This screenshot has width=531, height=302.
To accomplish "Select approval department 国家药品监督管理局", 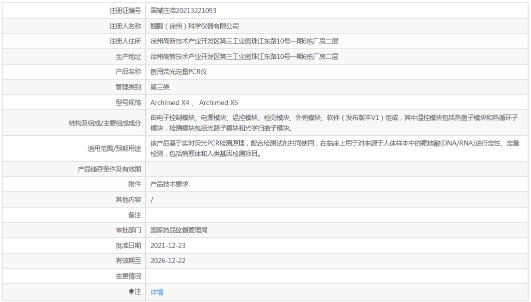I will pyautogui.click(x=179, y=230).
